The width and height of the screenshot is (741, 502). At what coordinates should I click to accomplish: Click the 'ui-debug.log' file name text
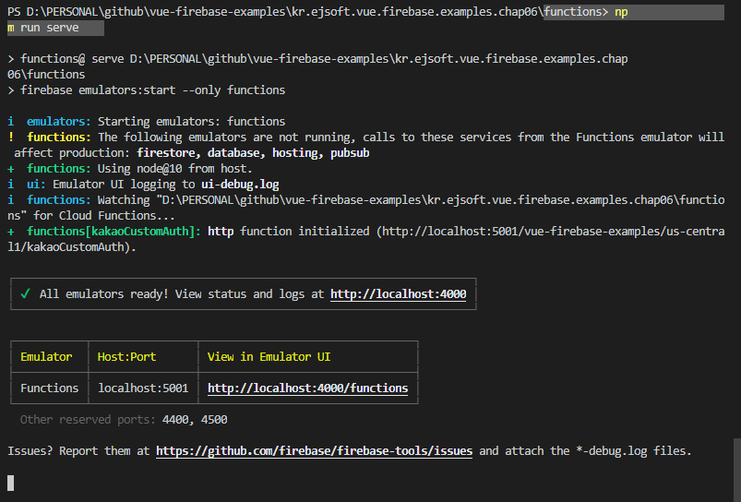point(240,185)
